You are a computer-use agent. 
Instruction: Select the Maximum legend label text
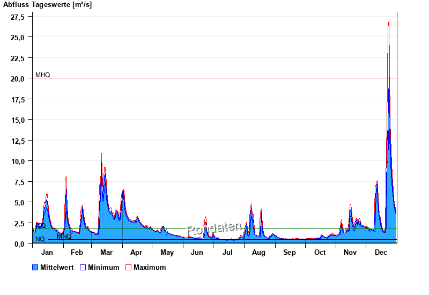pyautogui.click(x=150, y=267)
